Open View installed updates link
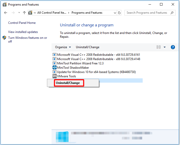Viewport: 180px width, 145px height. coord(23,32)
